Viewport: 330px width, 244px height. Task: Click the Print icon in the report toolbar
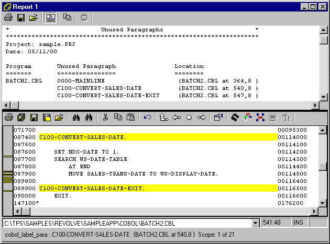click(x=8, y=18)
